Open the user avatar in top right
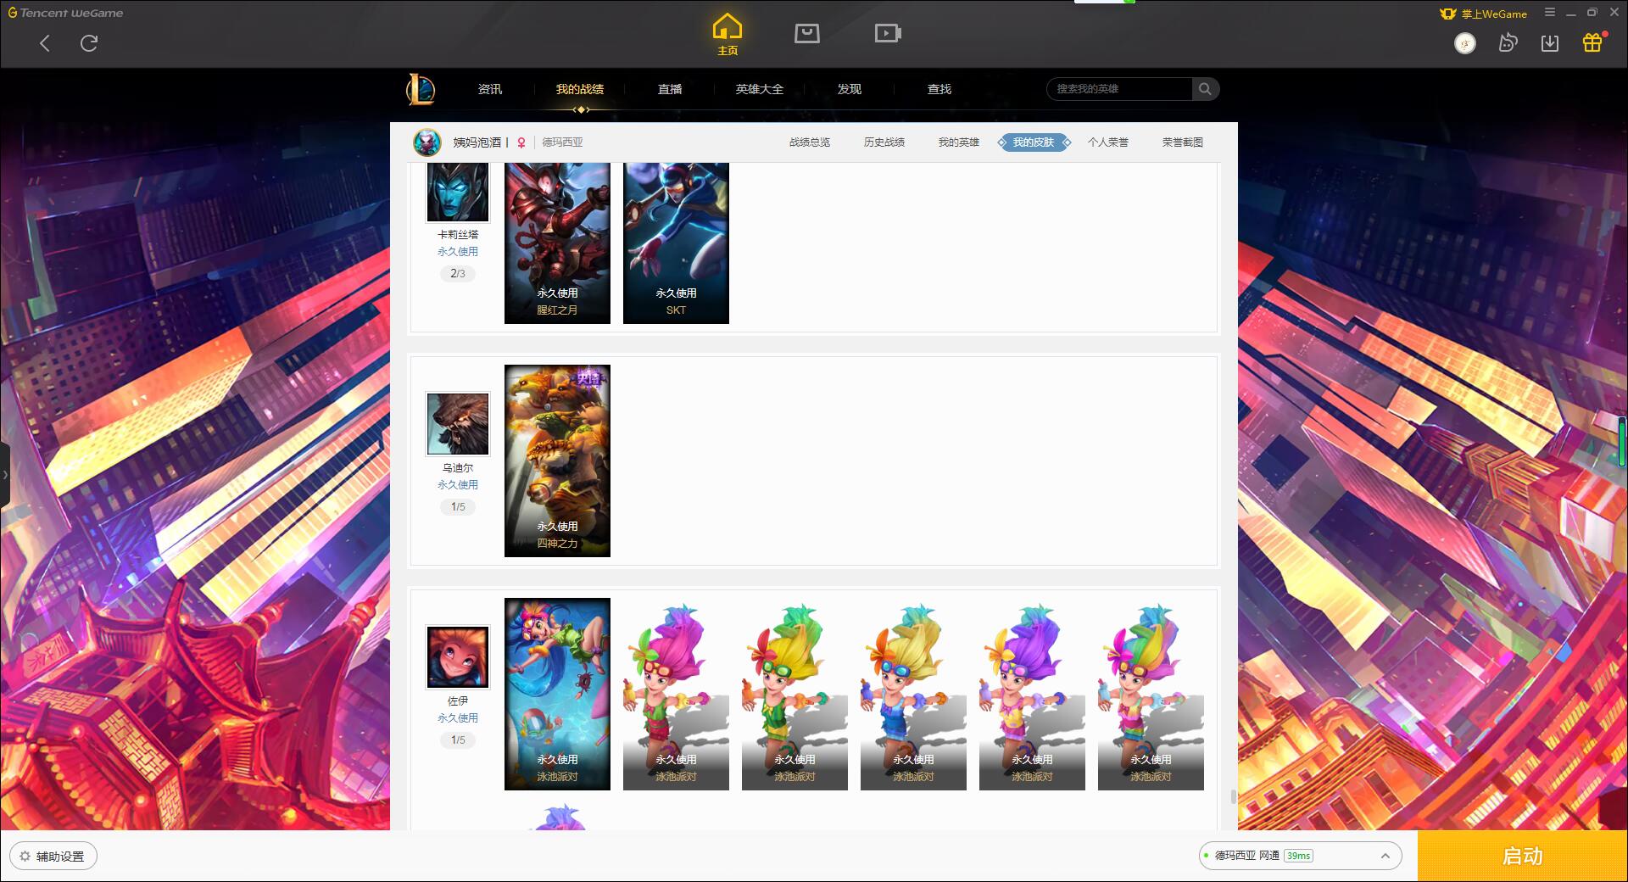 (1465, 43)
